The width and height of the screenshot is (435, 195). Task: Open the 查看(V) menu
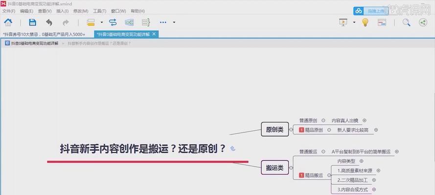coord(45,11)
